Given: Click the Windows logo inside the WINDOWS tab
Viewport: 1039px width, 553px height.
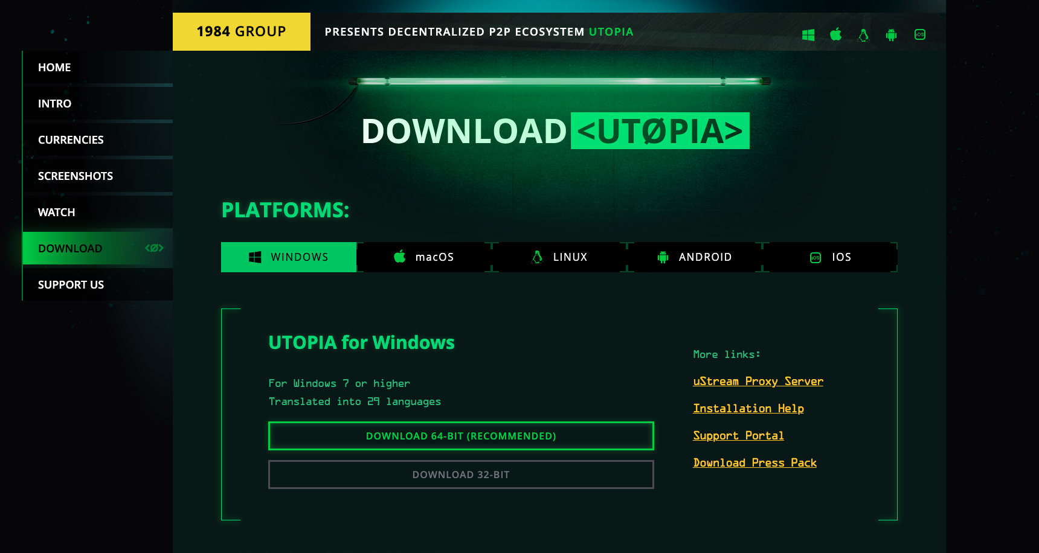Looking at the screenshot, I should point(255,257).
